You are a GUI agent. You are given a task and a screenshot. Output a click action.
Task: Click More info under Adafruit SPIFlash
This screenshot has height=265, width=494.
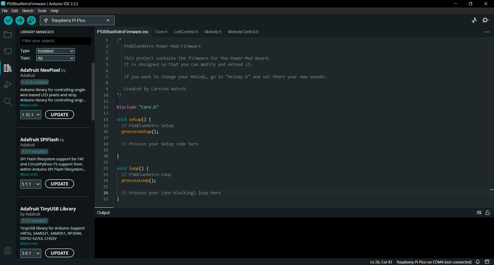point(29,174)
